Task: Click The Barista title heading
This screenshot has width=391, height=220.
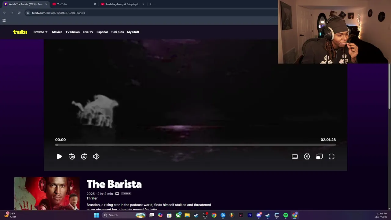Action: 114,184
